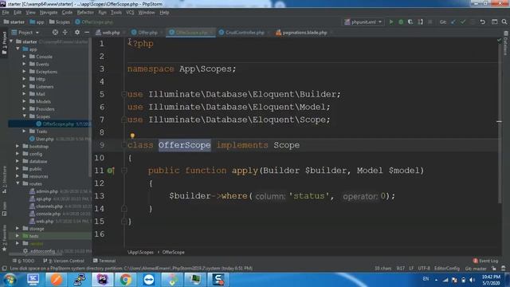The image size is (510, 287).
Task: Collapse the Scopes folder
Action: point(25,116)
